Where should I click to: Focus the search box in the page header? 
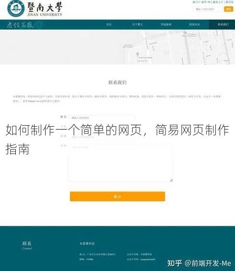[x=208, y=9]
